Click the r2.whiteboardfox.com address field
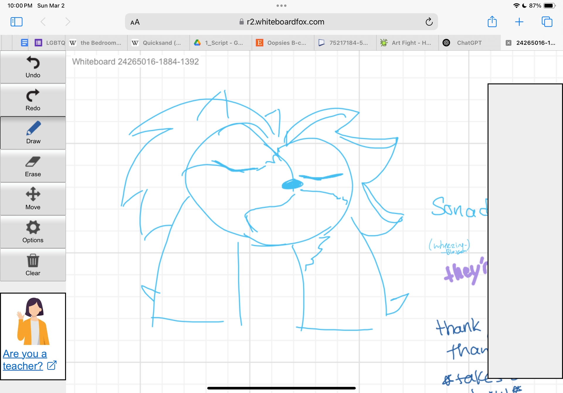This screenshot has height=393, width=563. click(281, 22)
